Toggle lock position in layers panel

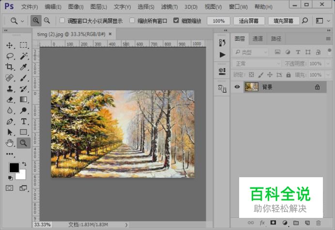click(x=270, y=75)
